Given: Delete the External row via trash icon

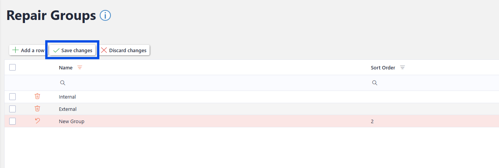Looking at the screenshot, I should tap(37, 109).
